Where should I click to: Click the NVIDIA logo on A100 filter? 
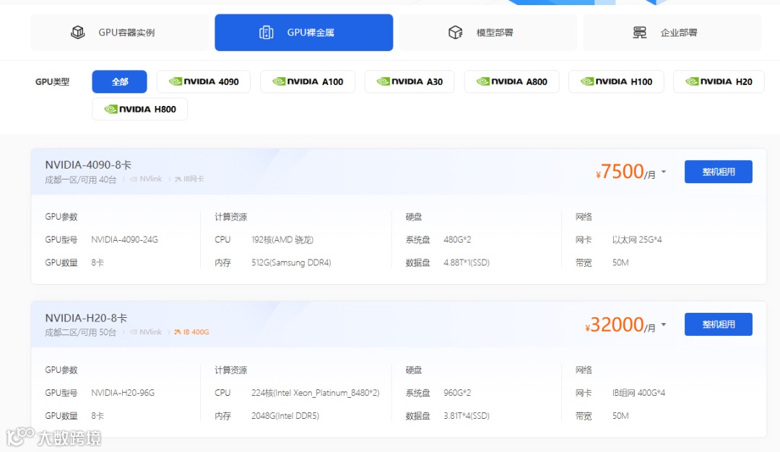coord(279,81)
